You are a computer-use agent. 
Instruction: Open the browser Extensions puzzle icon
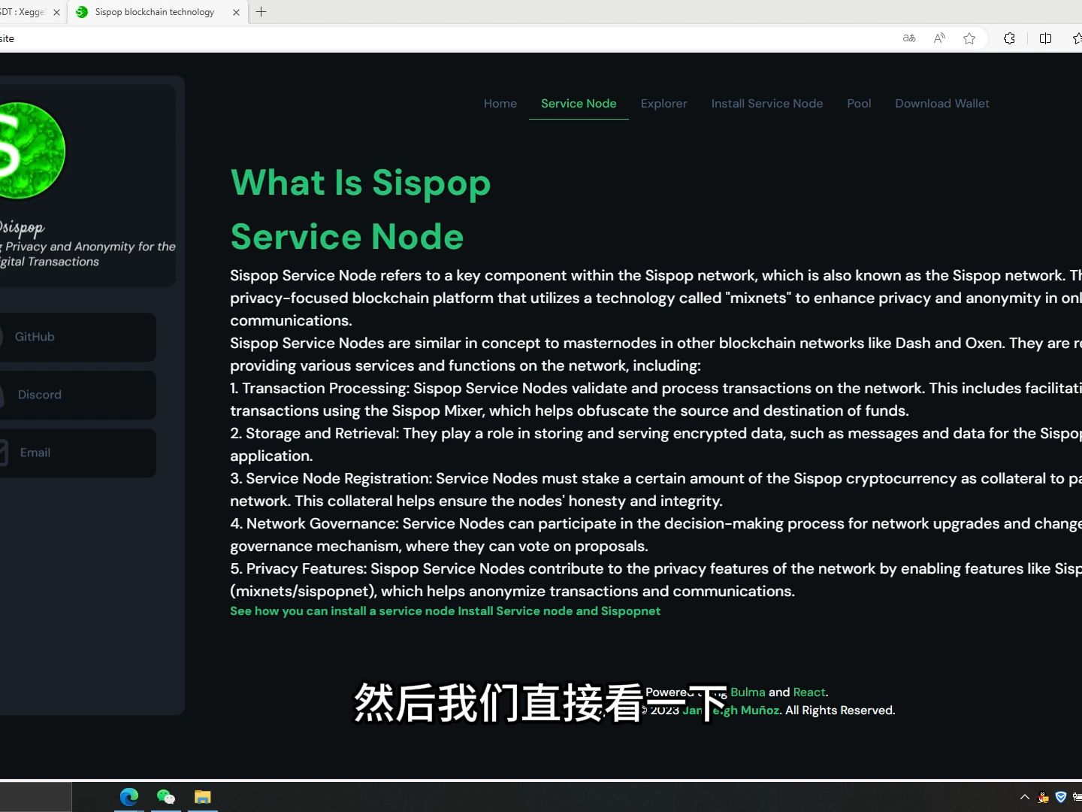point(1009,38)
